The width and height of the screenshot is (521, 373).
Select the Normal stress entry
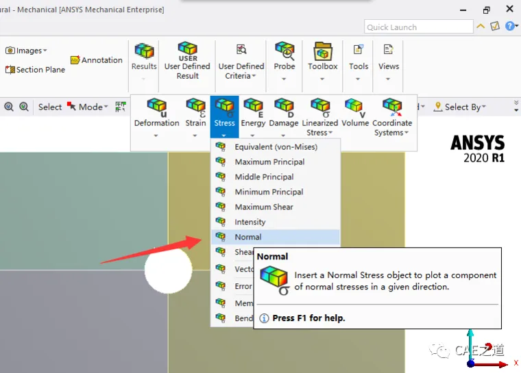[x=276, y=237]
